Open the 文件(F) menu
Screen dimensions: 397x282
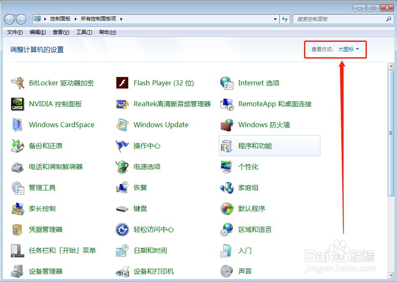click(x=15, y=32)
